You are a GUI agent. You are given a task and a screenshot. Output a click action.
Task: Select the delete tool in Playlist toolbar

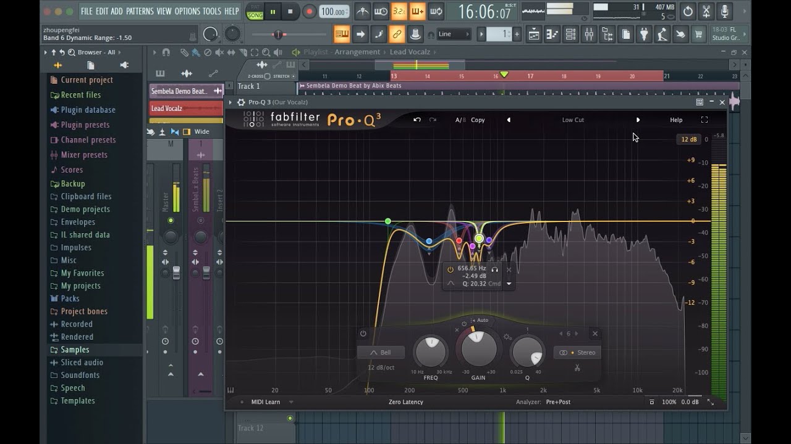pos(208,52)
